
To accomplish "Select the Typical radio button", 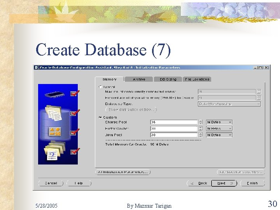I will (100, 87).
